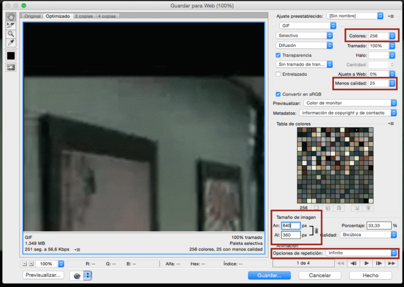
Task: Click the Previsualizar button
Action: point(43,275)
